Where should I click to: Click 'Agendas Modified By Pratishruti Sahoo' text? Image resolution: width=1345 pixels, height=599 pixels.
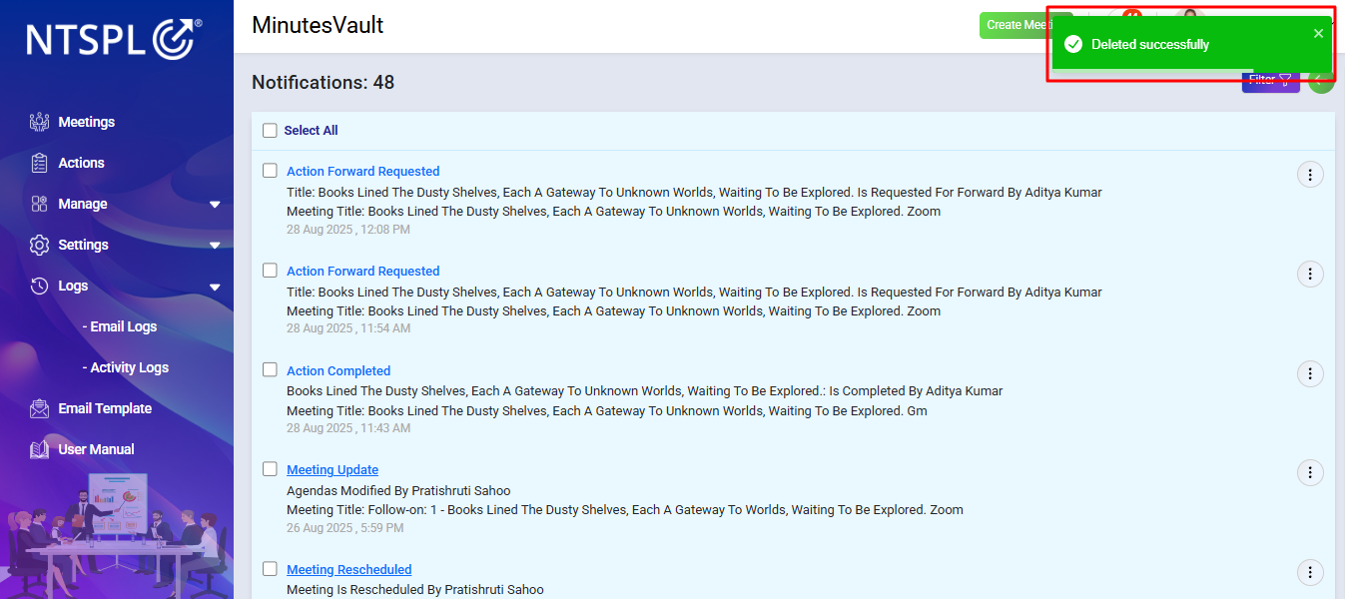click(x=398, y=491)
